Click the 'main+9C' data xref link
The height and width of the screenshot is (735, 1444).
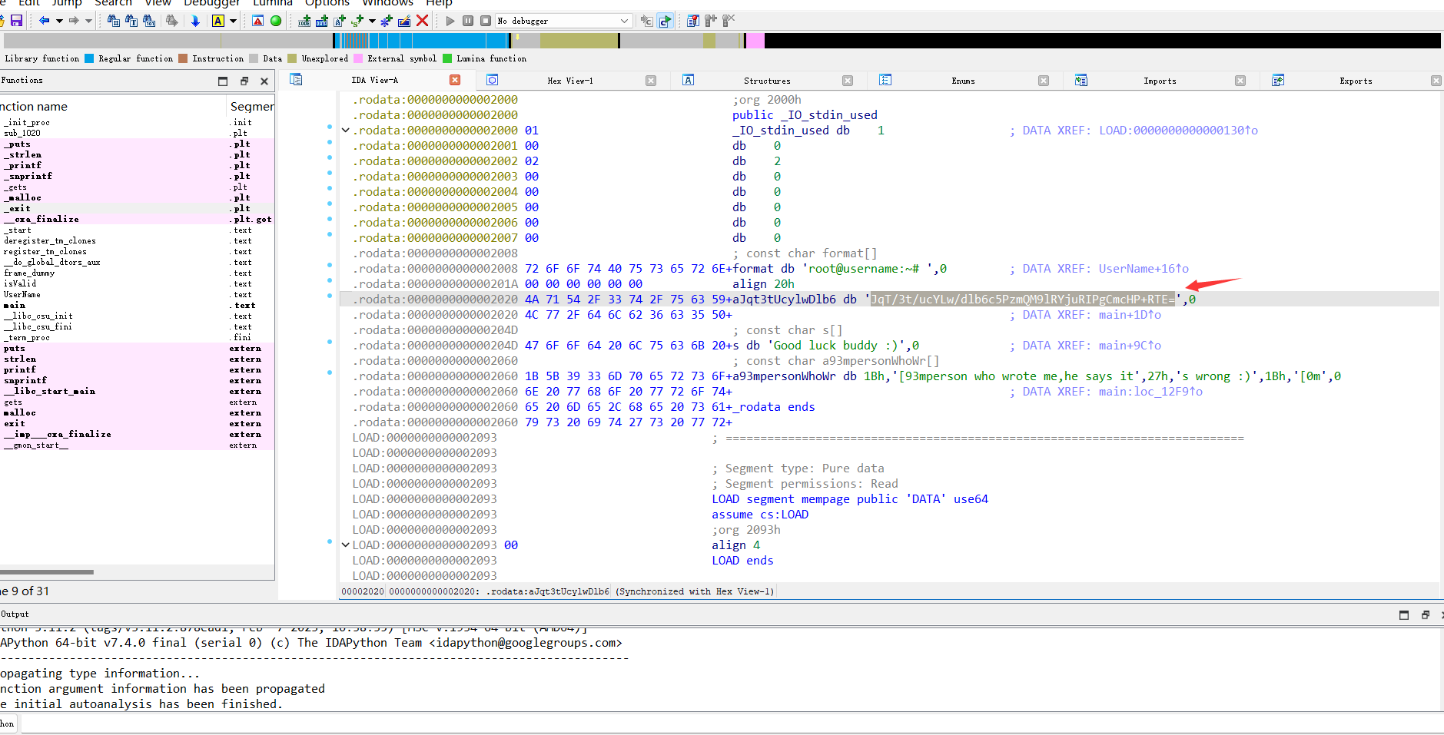pyautogui.click(x=1130, y=346)
